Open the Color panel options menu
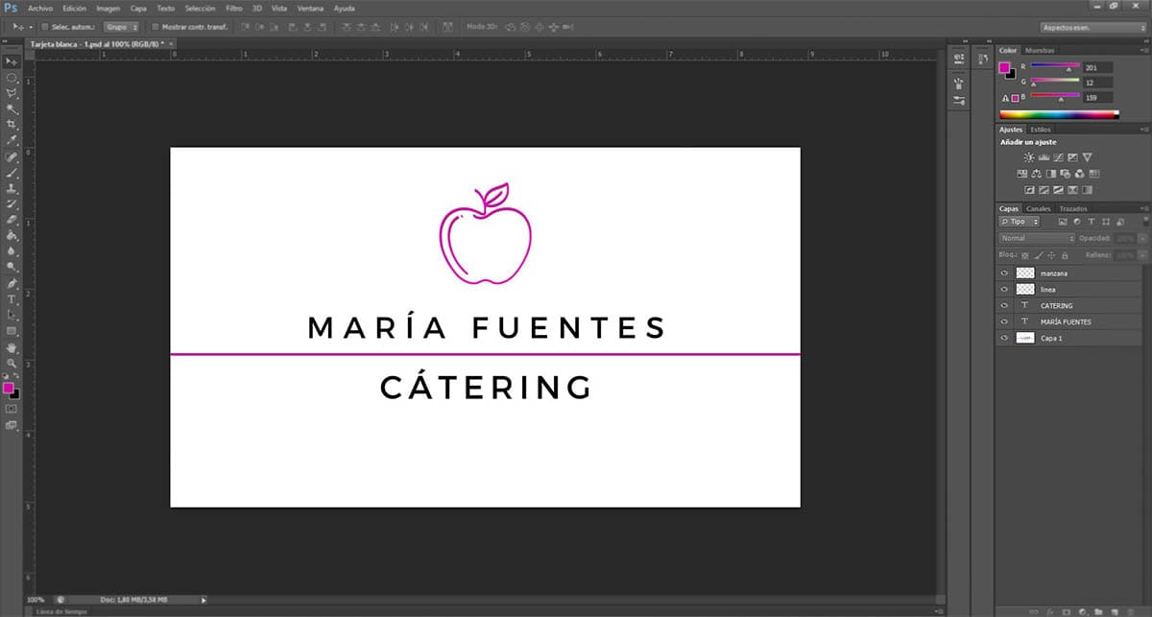 [x=1142, y=50]
